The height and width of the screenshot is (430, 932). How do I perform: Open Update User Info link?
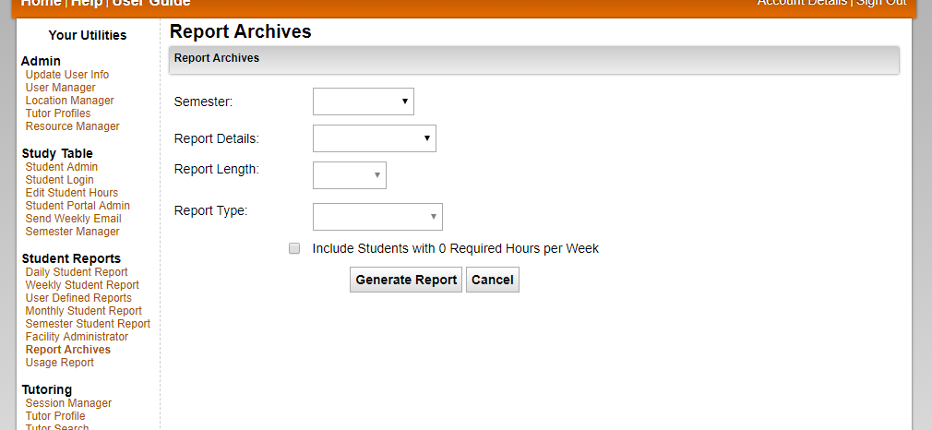(x=67, y=75)
